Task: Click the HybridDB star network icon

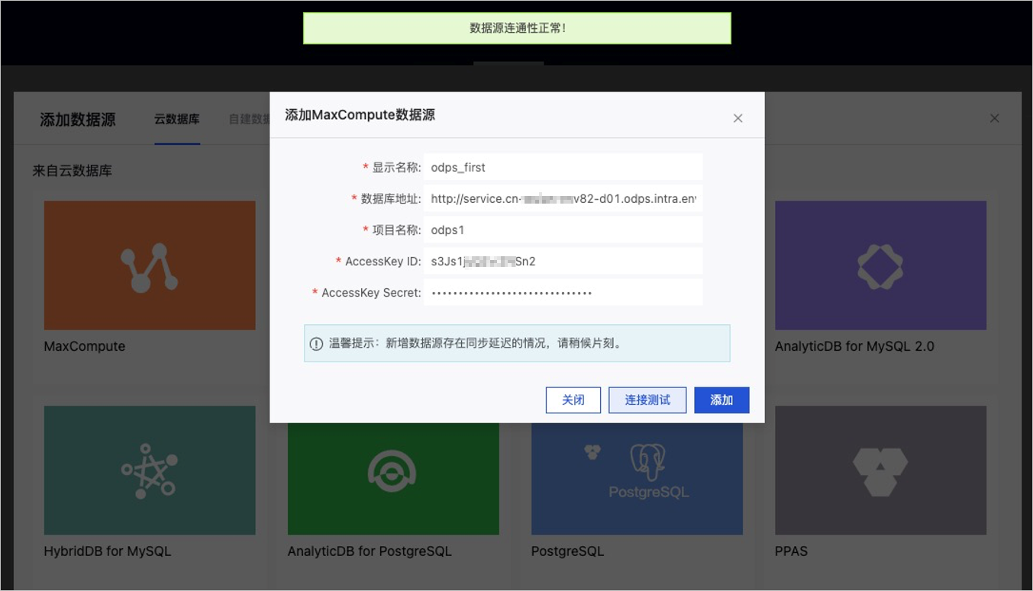Action: tap(150, 471)
